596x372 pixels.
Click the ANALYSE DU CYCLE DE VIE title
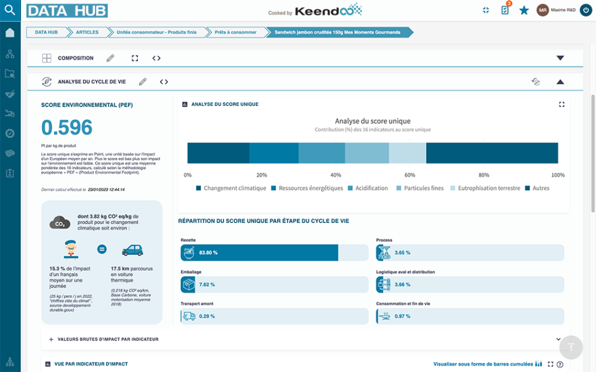tap(92, 82)
